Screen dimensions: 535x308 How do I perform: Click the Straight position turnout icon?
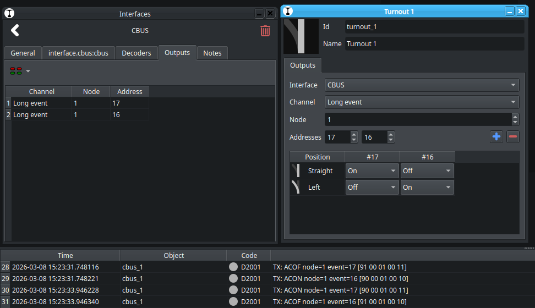tap(297, 170)
